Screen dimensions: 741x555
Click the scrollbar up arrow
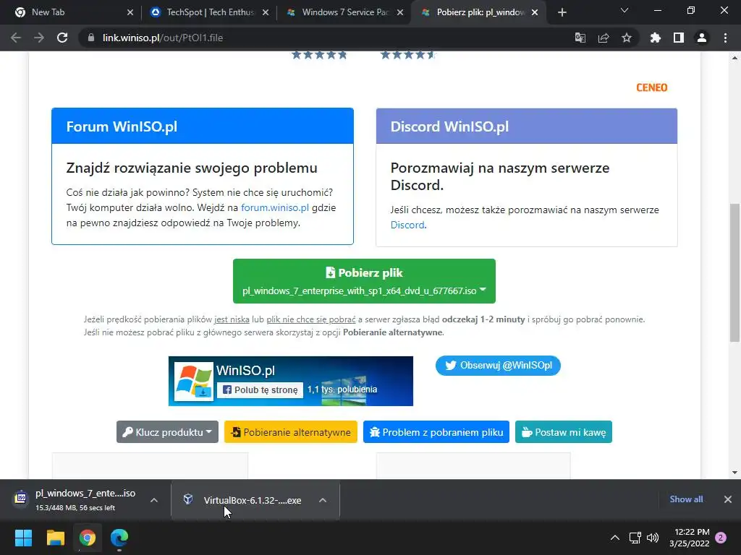click(734, 58)
